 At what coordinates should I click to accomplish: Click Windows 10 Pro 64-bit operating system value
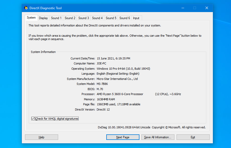(x=123, y=69)
